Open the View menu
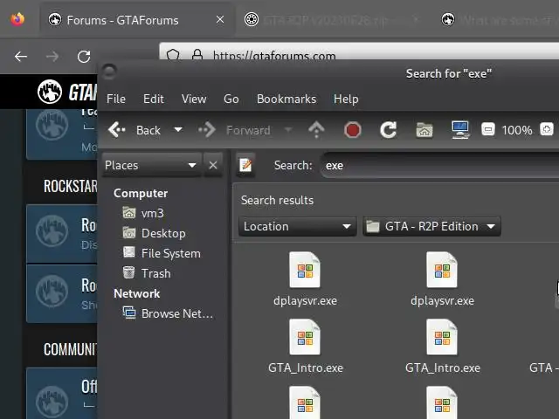559x419 pixels. [194, 99]
